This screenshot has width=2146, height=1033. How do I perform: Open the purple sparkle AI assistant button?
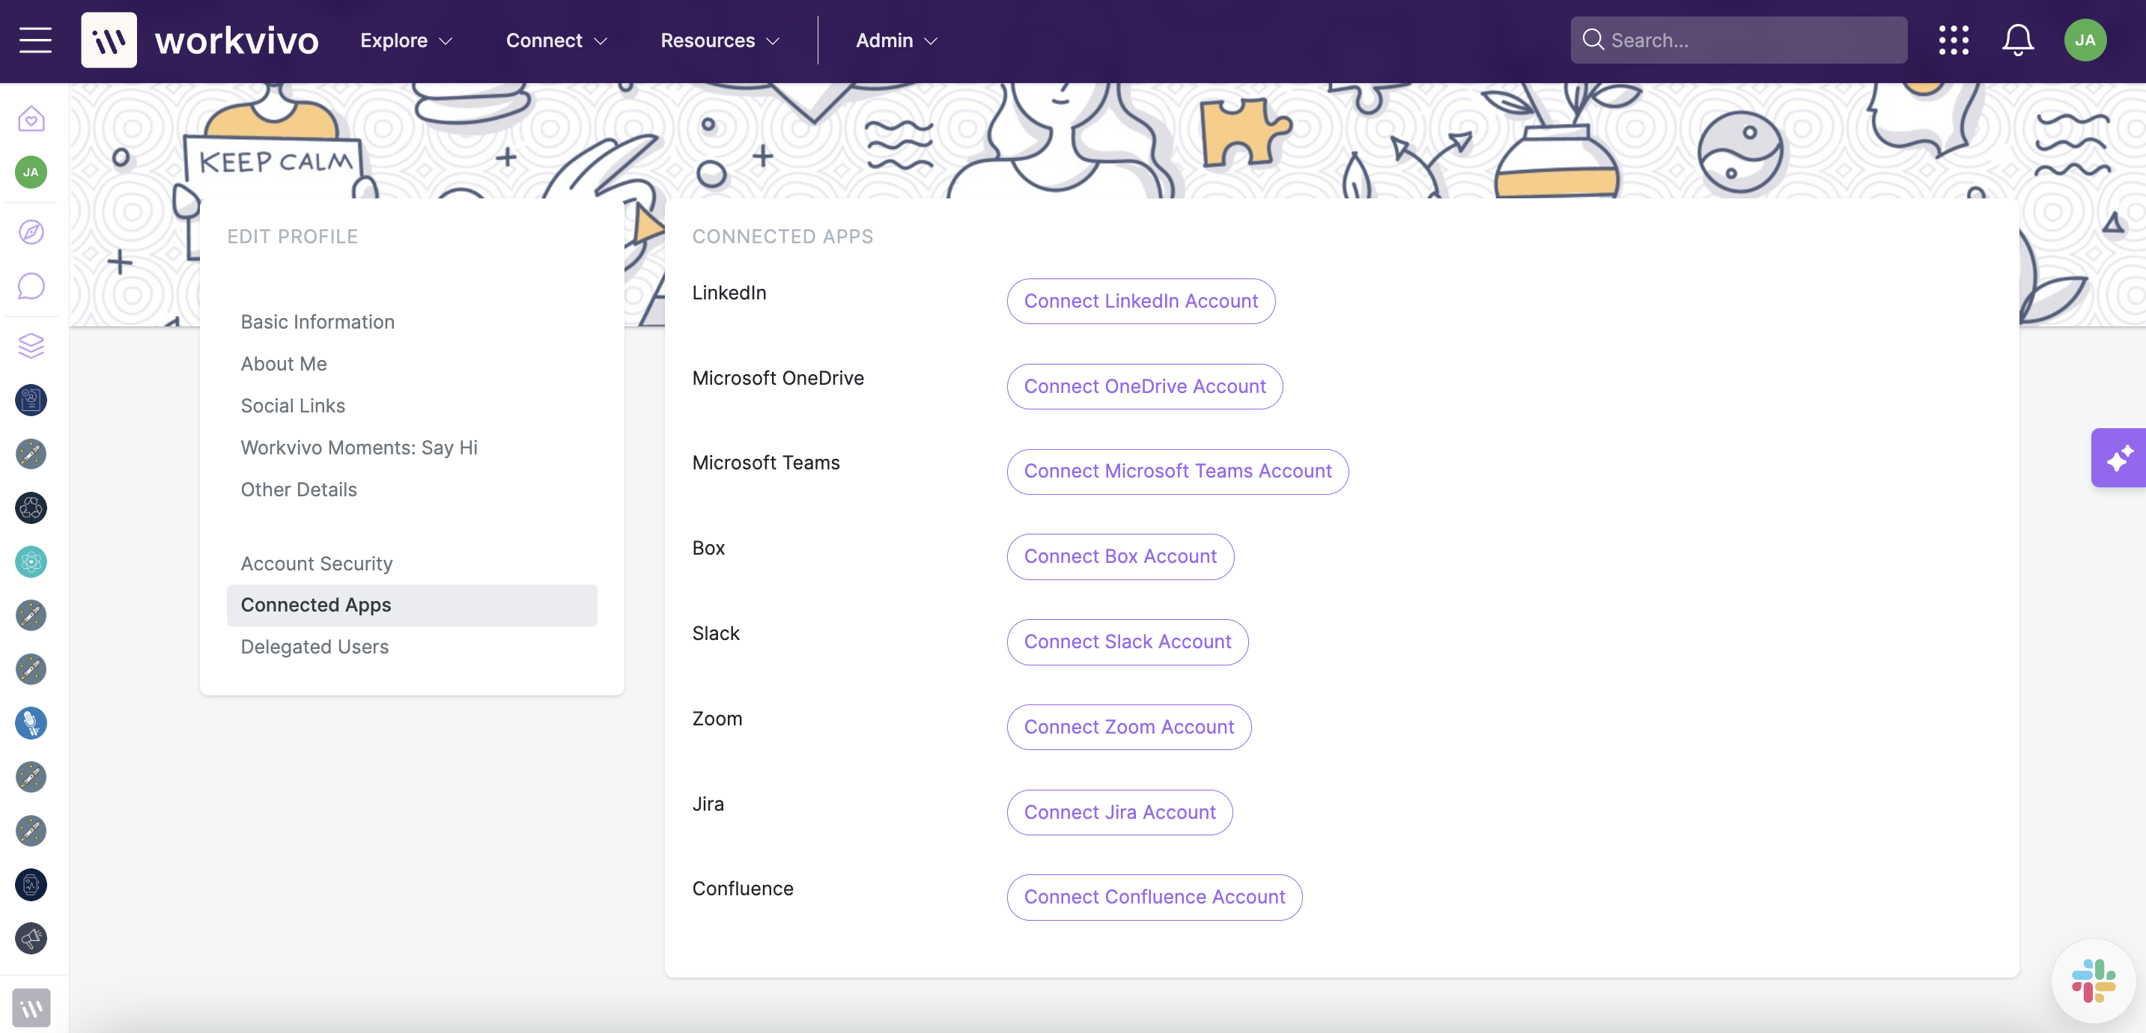coord(2118,457)
